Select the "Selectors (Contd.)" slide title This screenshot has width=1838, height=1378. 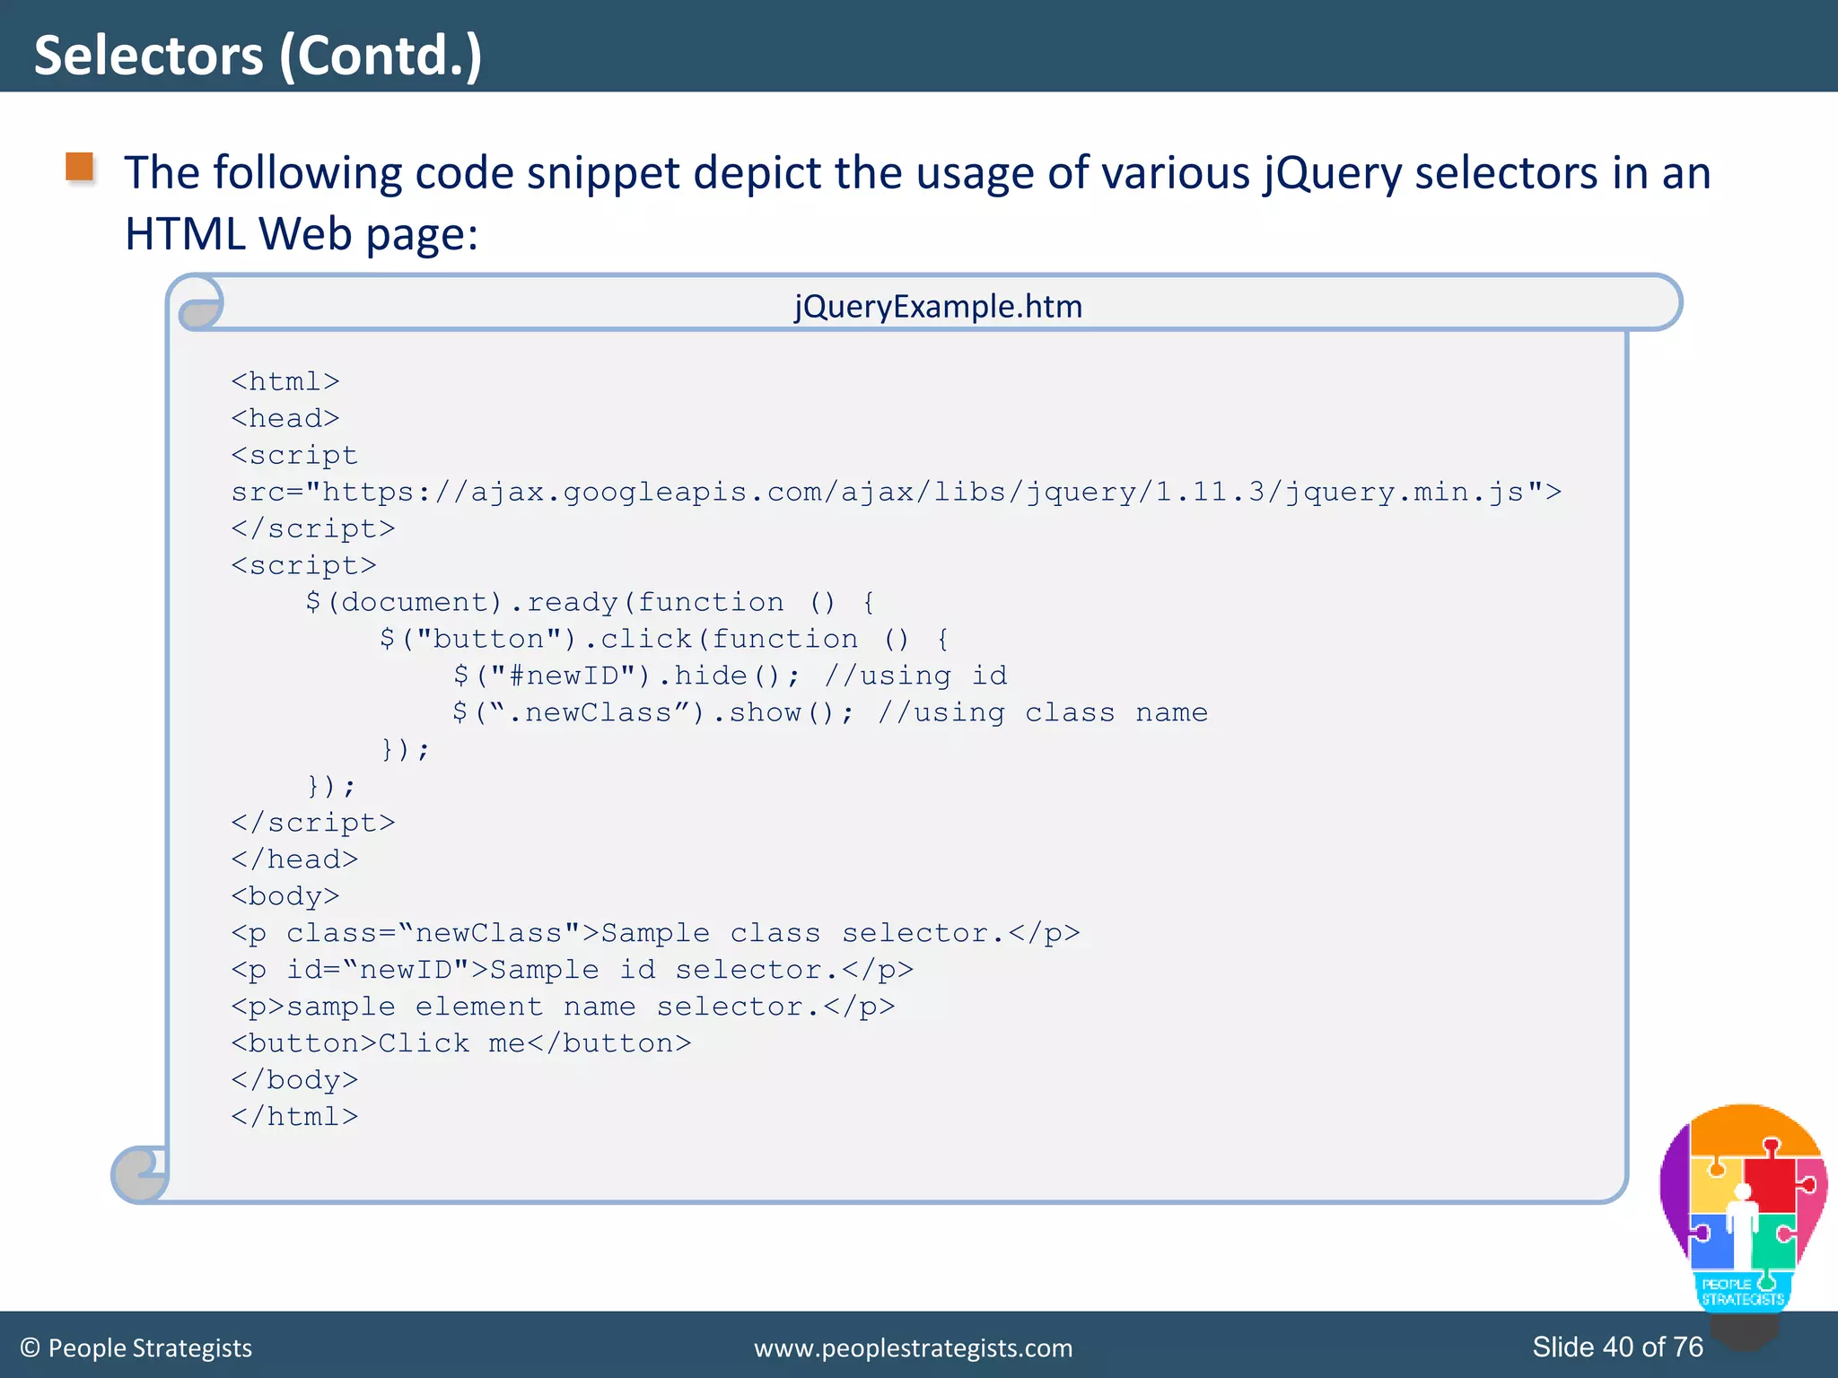tap(258, 55)
